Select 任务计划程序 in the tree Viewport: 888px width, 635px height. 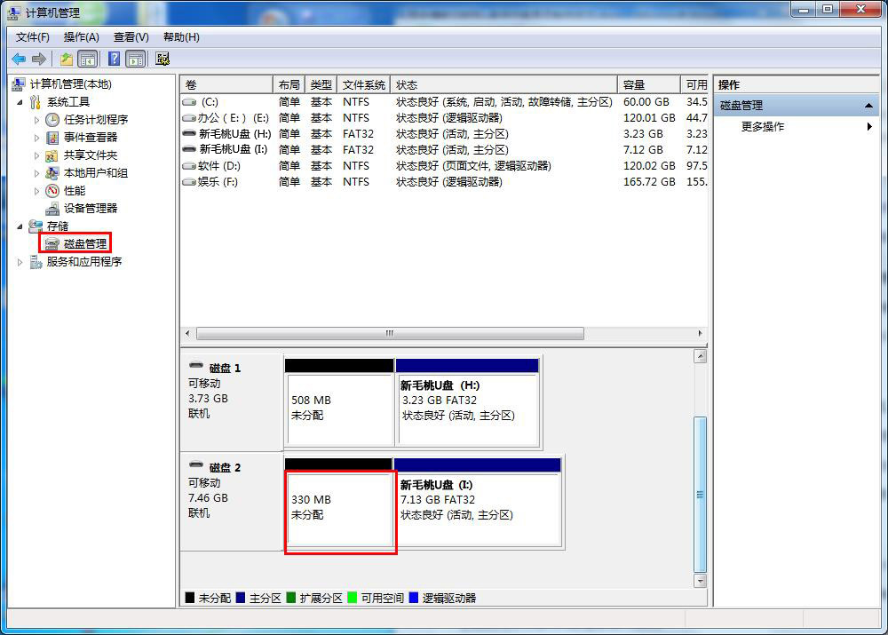click(x=96, y=120)
